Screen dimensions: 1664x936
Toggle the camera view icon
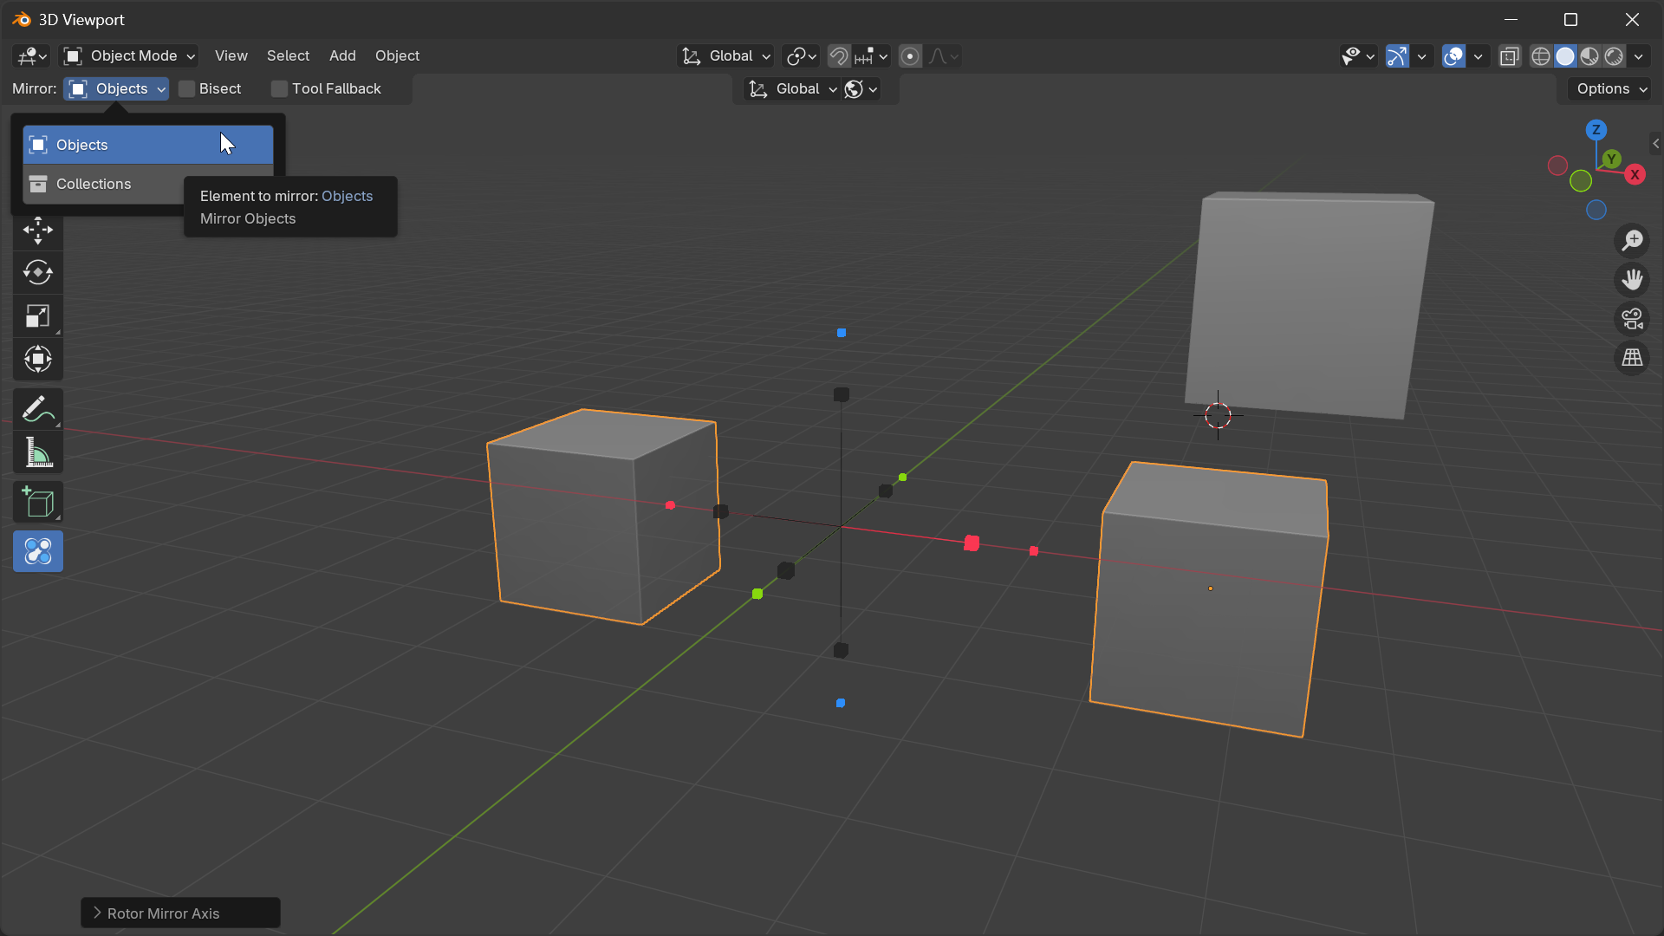[1633, 318]
